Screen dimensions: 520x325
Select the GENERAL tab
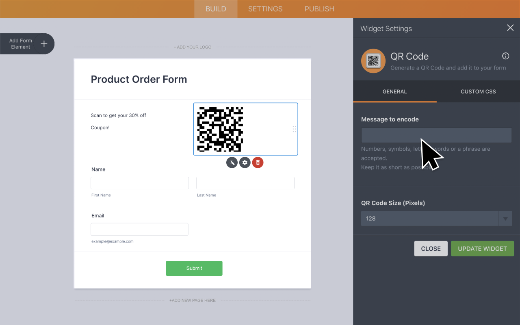394,91
